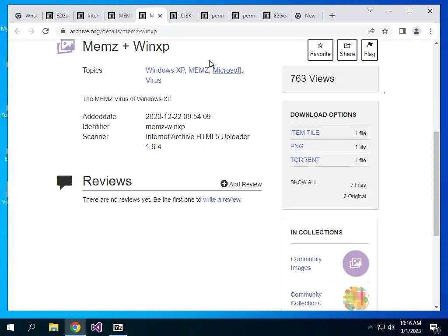
Task: Switch to the first 'E2Gu' tab
Action: 58,16
